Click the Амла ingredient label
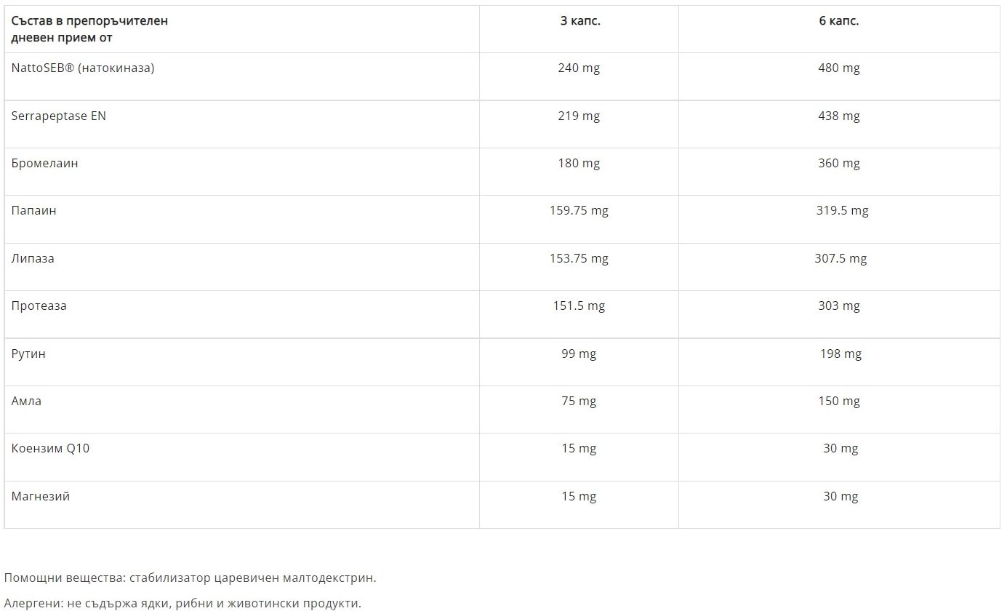The width and height of the screenshot is (1007, 611). point(26,402)
